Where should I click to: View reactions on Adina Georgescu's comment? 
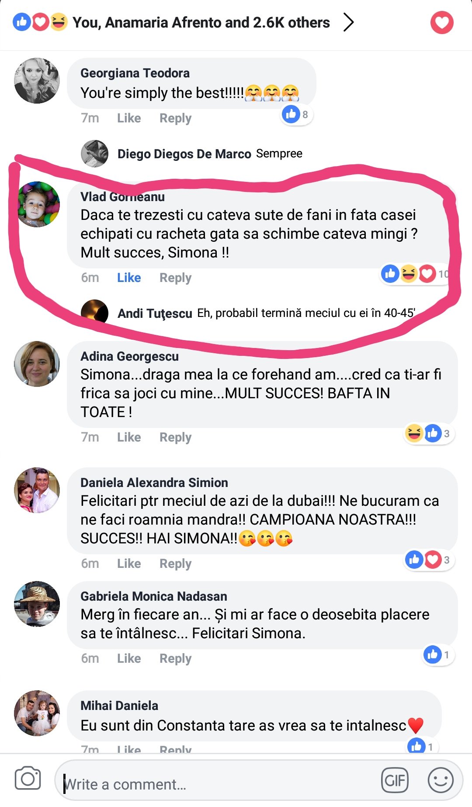click(428, 434)
